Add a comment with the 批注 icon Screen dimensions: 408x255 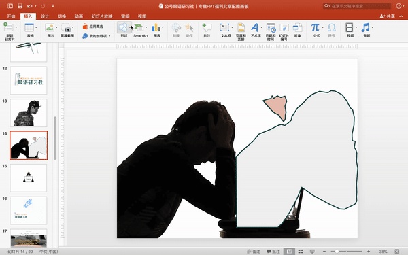click(x=207, y=28)
